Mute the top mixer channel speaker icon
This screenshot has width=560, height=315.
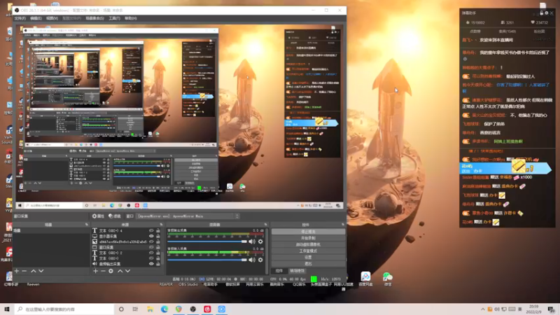(x=252, y=241)
